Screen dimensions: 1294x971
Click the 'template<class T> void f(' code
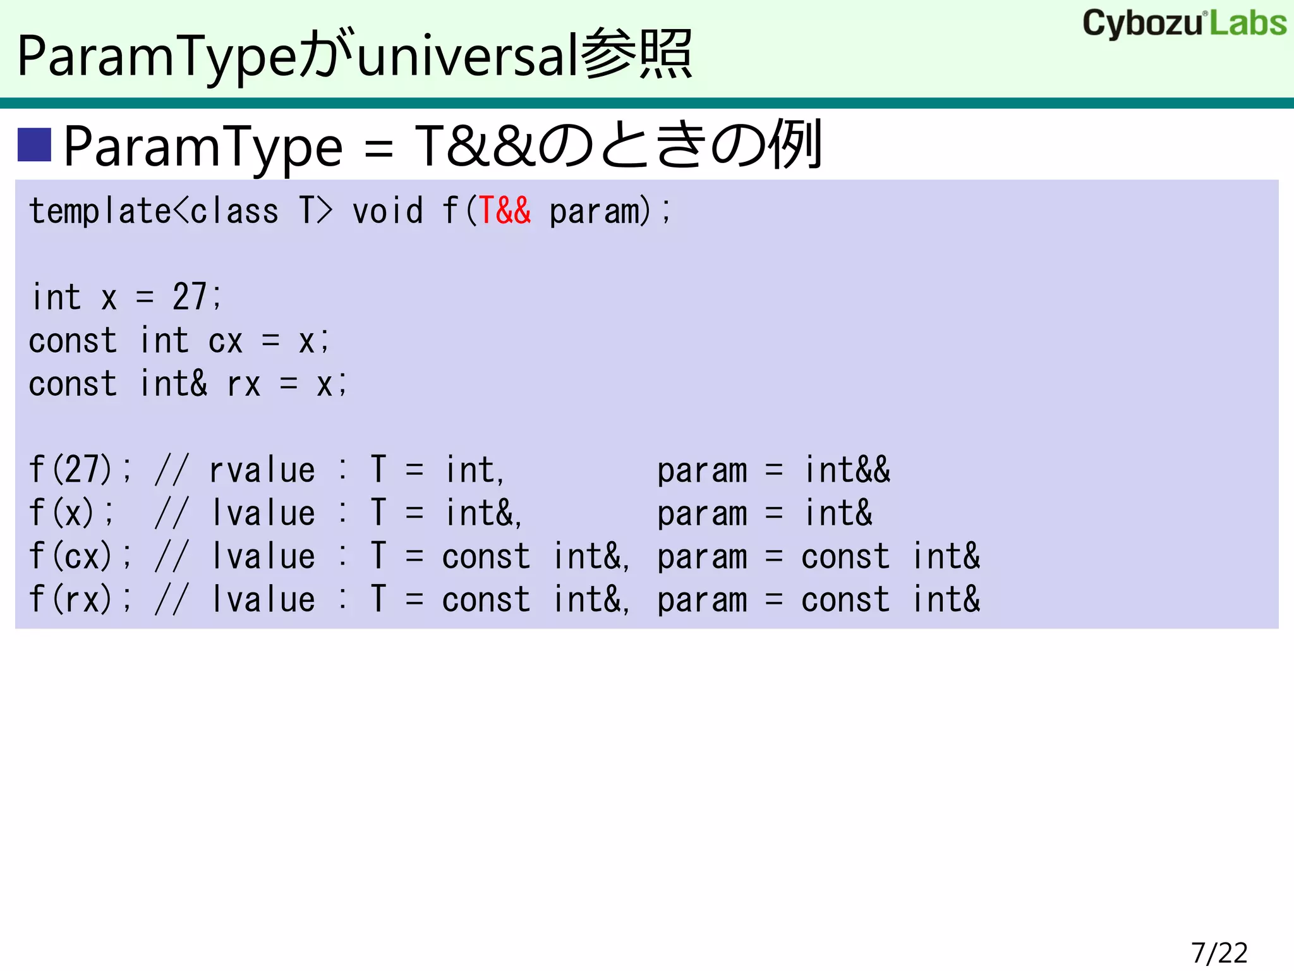253,211
